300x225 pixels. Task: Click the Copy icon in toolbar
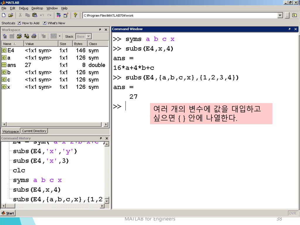click(x=28, y=15)
